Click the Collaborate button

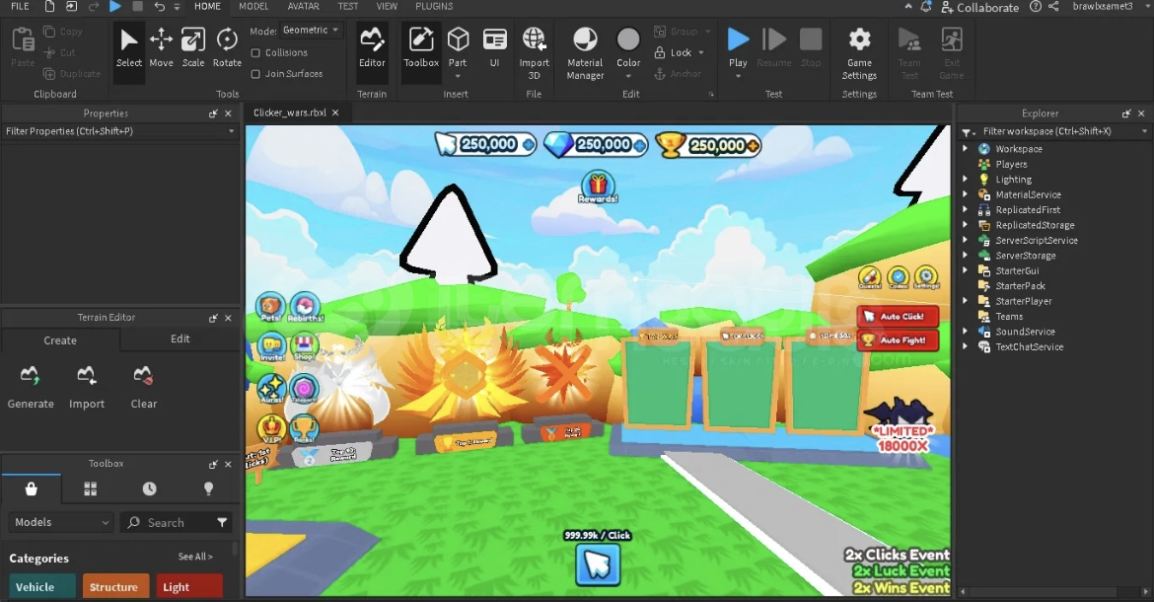coord(979,7)
